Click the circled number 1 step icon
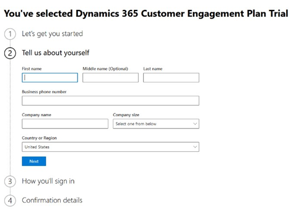Viewport: 296px width, 211px height. click(x=10, y=34)
